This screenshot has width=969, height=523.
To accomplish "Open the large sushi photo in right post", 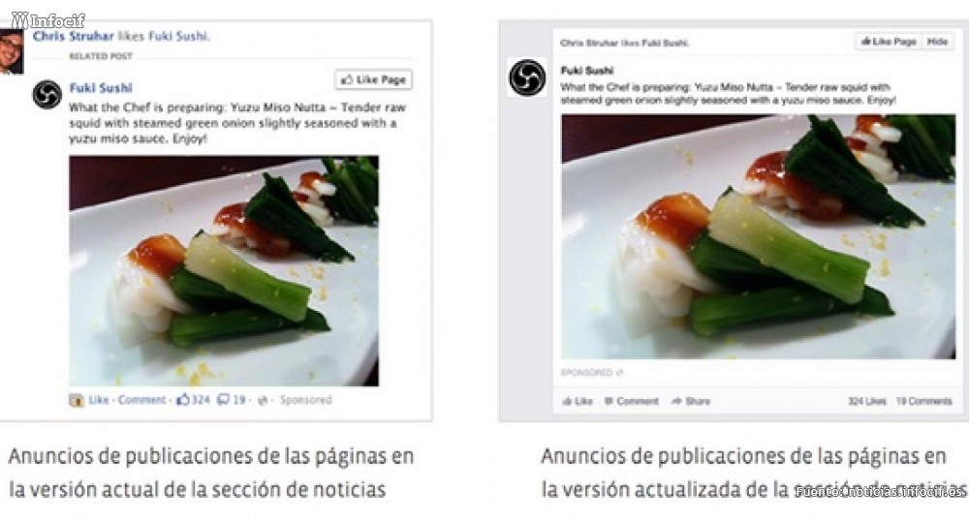I will point(759,236).
